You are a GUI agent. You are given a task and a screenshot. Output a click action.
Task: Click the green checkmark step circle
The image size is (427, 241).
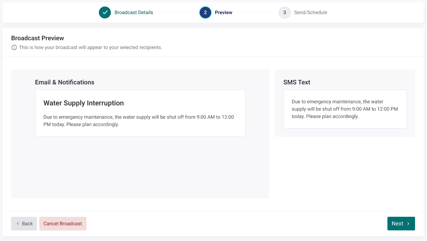[105, 13]
